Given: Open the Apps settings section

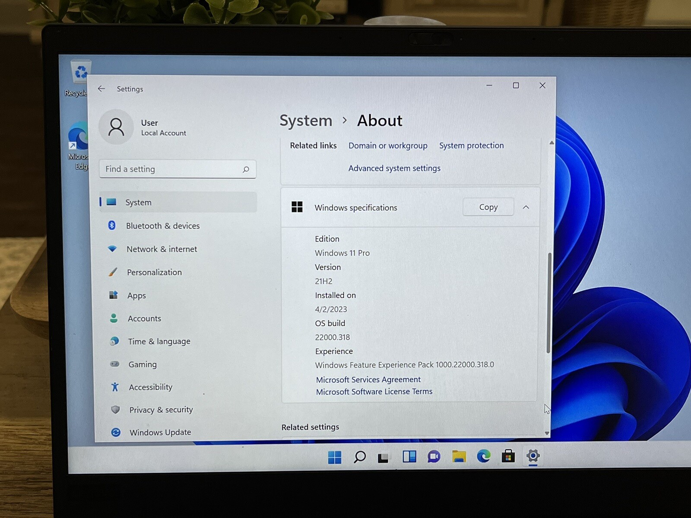Looking at the screenshot, I should [x=136, y=296].
